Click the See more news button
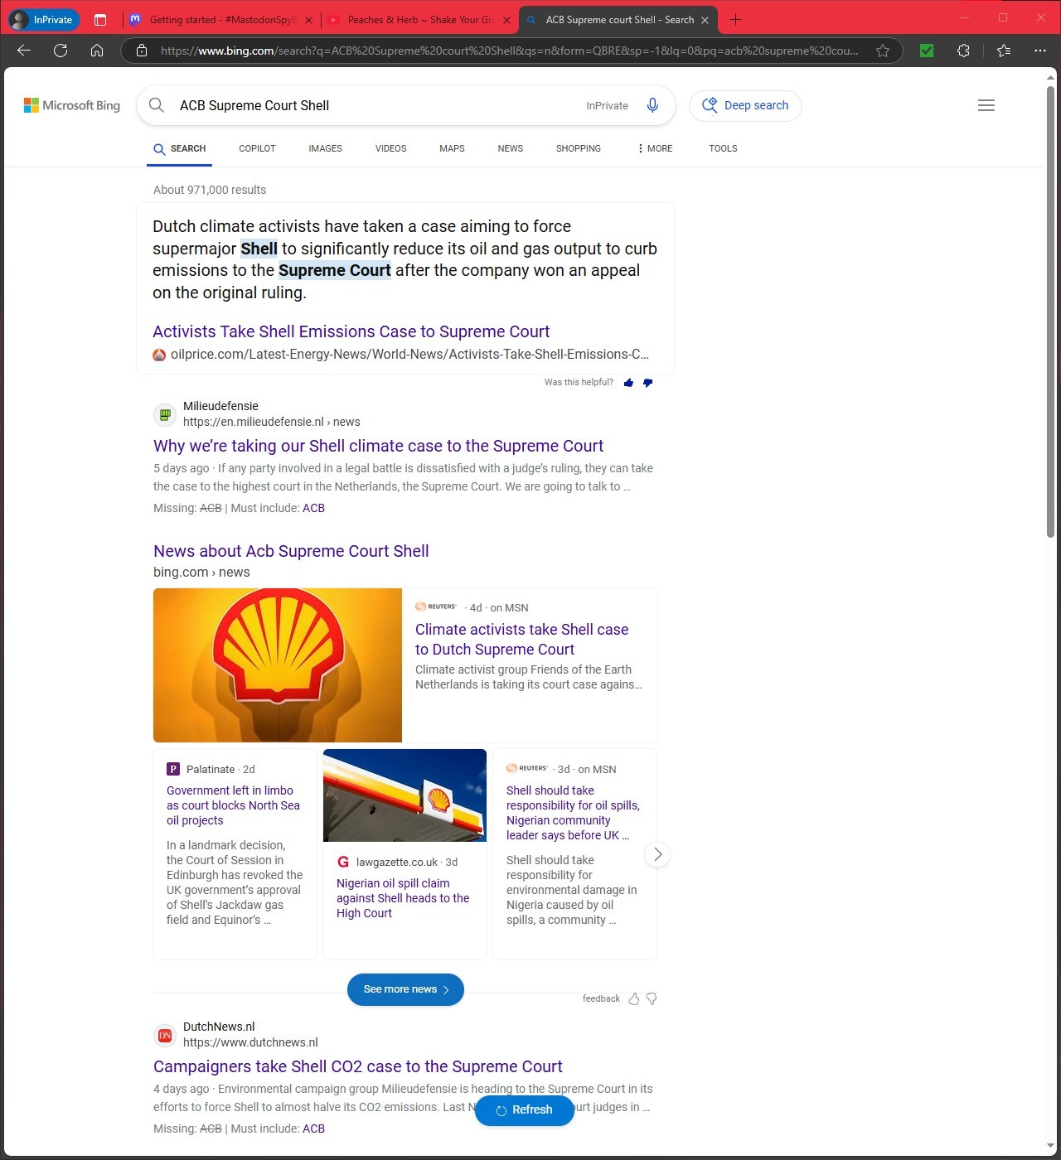This screenshot has width=1061, height=1160. (x=405, y=989)
